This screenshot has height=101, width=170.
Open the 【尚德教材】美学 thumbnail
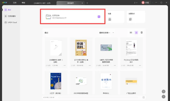click(56, 48)
